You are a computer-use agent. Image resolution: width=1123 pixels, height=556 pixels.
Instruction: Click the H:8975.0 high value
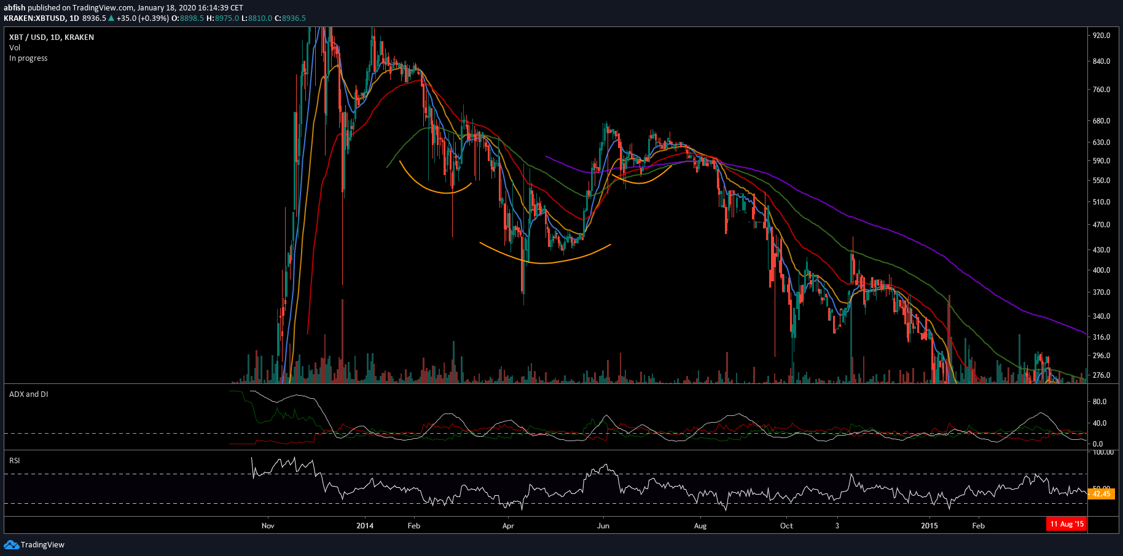(222, 18)
